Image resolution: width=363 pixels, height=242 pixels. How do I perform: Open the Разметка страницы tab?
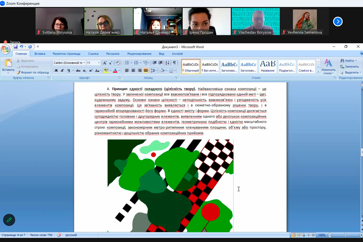tap(67, 54)
